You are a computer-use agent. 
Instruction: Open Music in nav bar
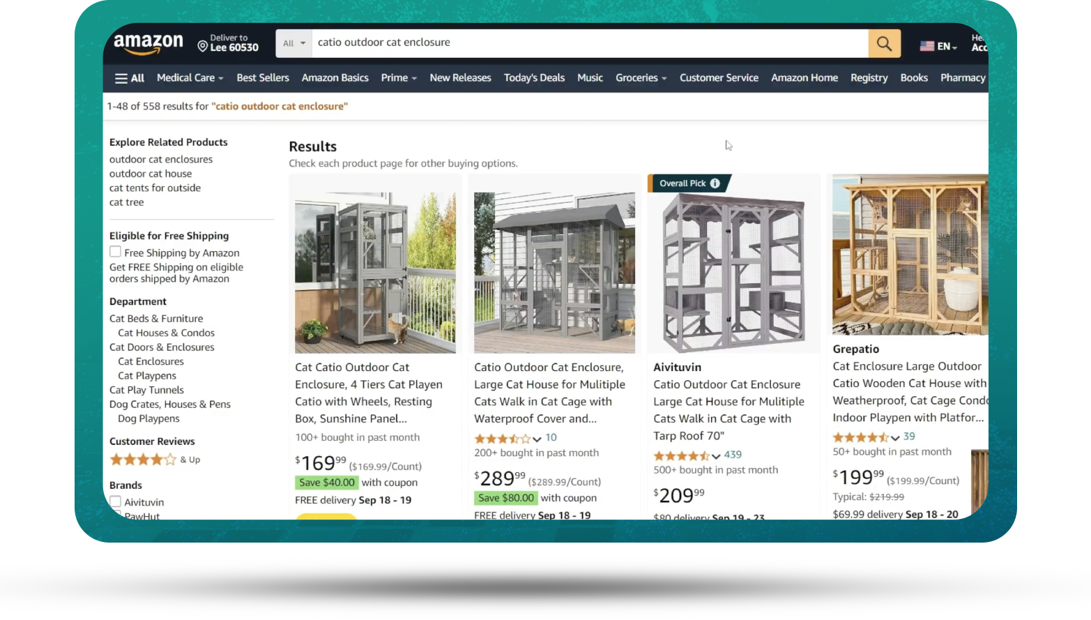(590, 77)
